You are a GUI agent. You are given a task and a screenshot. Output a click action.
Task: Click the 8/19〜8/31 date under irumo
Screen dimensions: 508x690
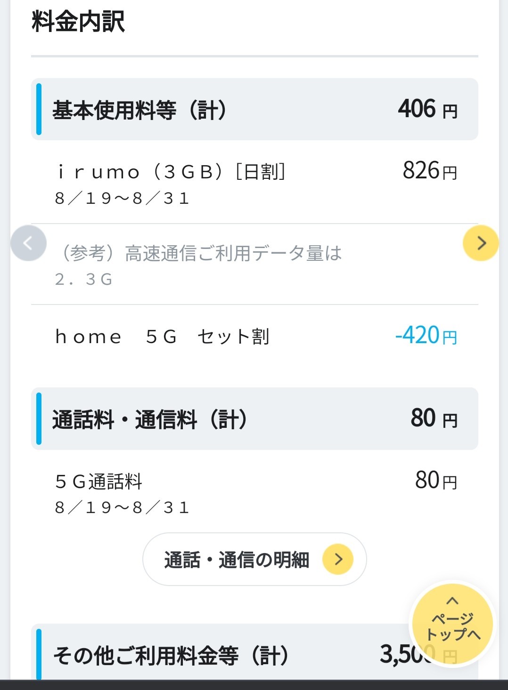pos(123,199)
